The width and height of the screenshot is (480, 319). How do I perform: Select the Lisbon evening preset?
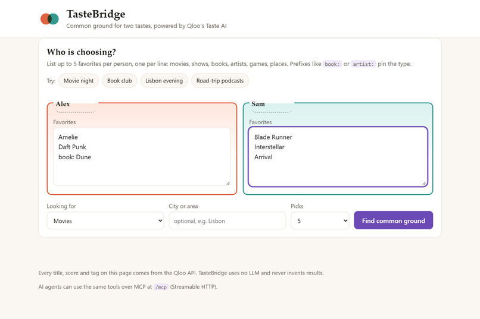[164, 81]
